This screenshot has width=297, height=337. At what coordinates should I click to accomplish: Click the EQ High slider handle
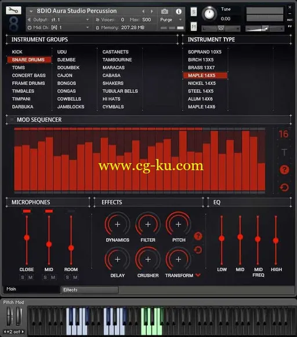pyautogui.click(x=276, y=240)
